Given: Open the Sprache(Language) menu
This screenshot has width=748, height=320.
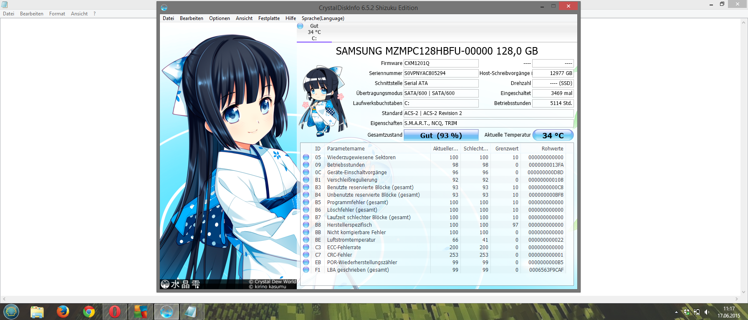Looking at the screenshot, I should [323, 18].
